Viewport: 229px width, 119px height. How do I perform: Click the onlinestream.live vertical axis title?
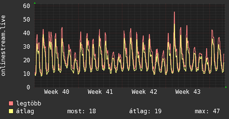pos(3,46)
